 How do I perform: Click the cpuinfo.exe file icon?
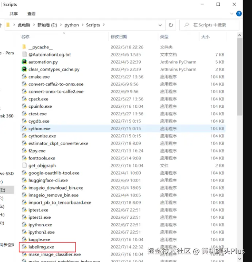click(24, 106)
